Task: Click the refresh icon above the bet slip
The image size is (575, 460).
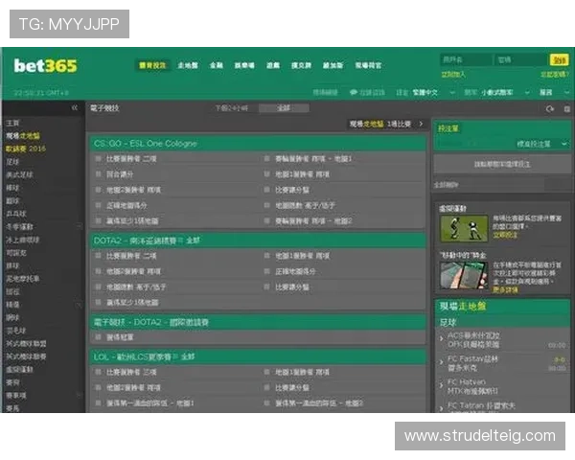Action: (x=550, y=109)
